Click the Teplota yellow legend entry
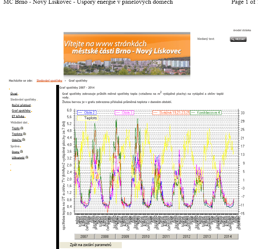This screenshot has height=249, width=258. tap(87, 118)
